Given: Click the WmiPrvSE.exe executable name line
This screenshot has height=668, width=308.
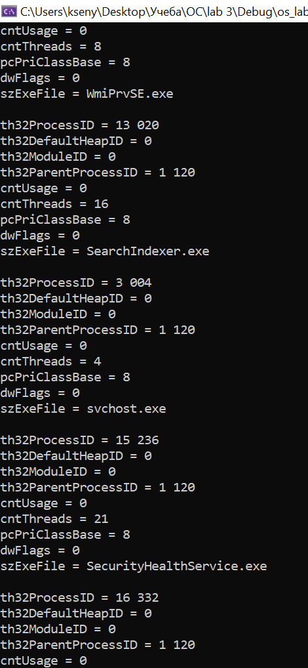Looking at the screenshot, I should tap(87, 94).
